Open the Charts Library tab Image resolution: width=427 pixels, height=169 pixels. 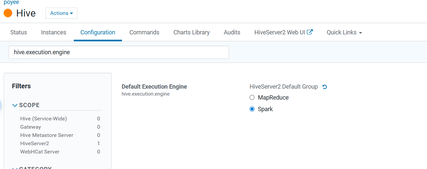click(x=191, y=32)
